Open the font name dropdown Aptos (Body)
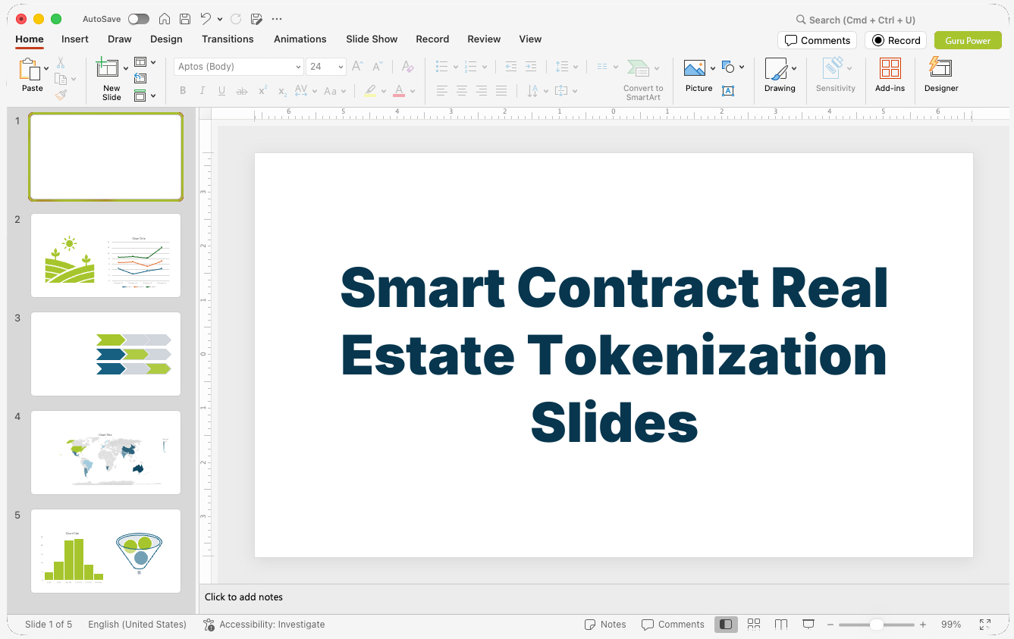The width and height of the screenshot is (1014, 639). [239, 67]
